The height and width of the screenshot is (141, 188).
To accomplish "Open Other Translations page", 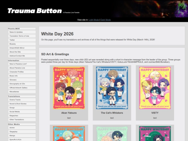I will [x=22, y=119].
